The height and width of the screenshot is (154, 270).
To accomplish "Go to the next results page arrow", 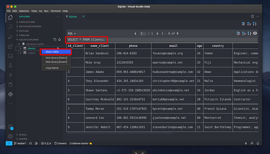I will click(157, 34).
